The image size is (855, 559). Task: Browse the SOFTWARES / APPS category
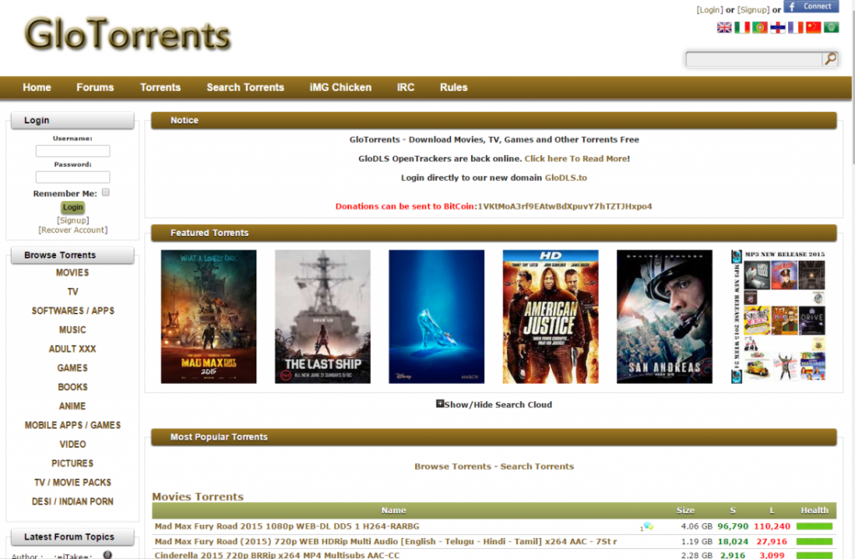point(73,311)
